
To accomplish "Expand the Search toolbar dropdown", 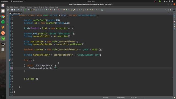I will tap(76, 10).
